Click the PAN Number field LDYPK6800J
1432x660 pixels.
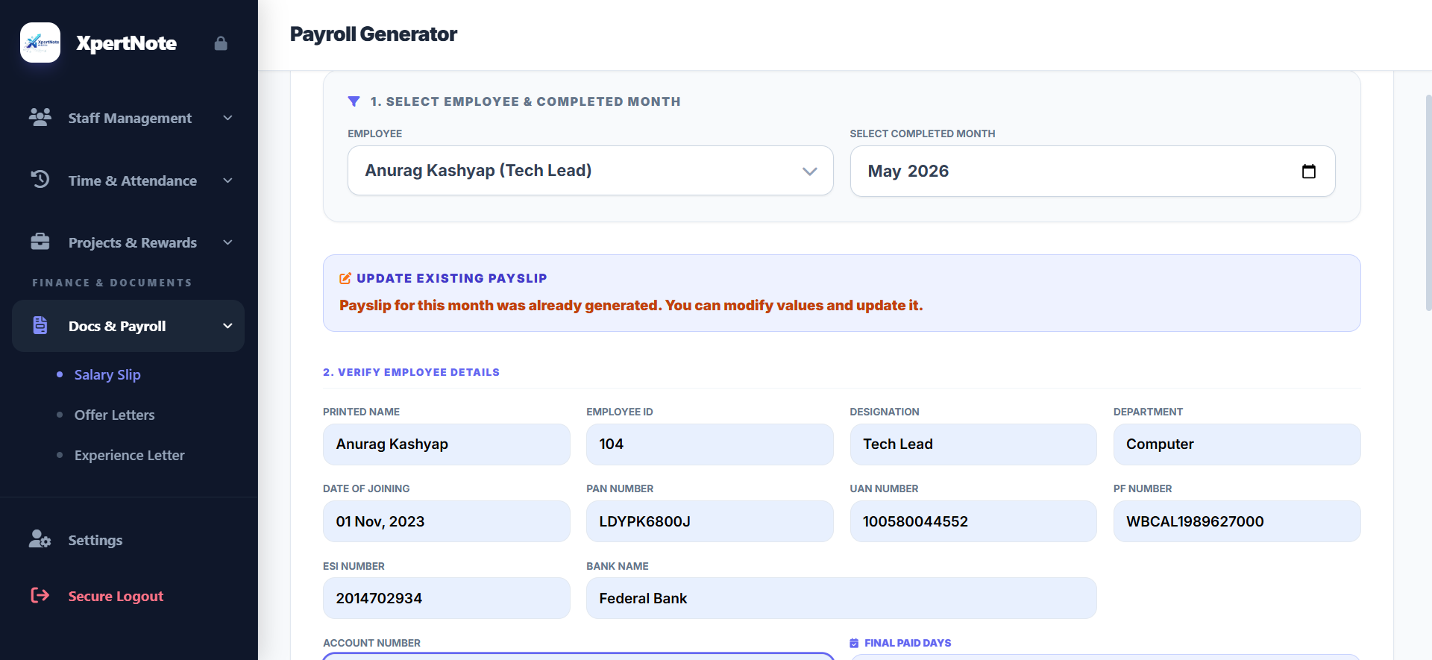pyautogui.click(x=709, y=521)
